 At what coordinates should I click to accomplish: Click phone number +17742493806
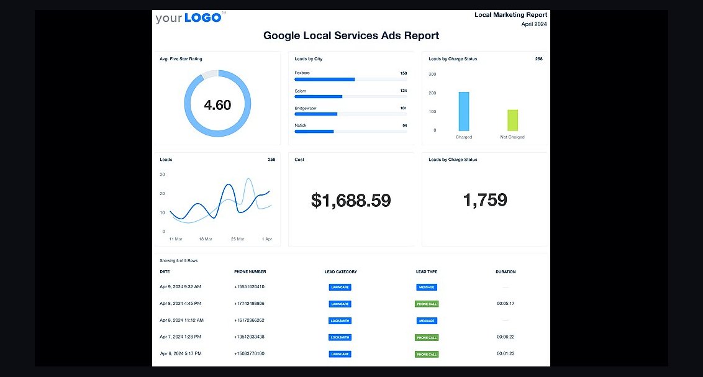[249, 304]
